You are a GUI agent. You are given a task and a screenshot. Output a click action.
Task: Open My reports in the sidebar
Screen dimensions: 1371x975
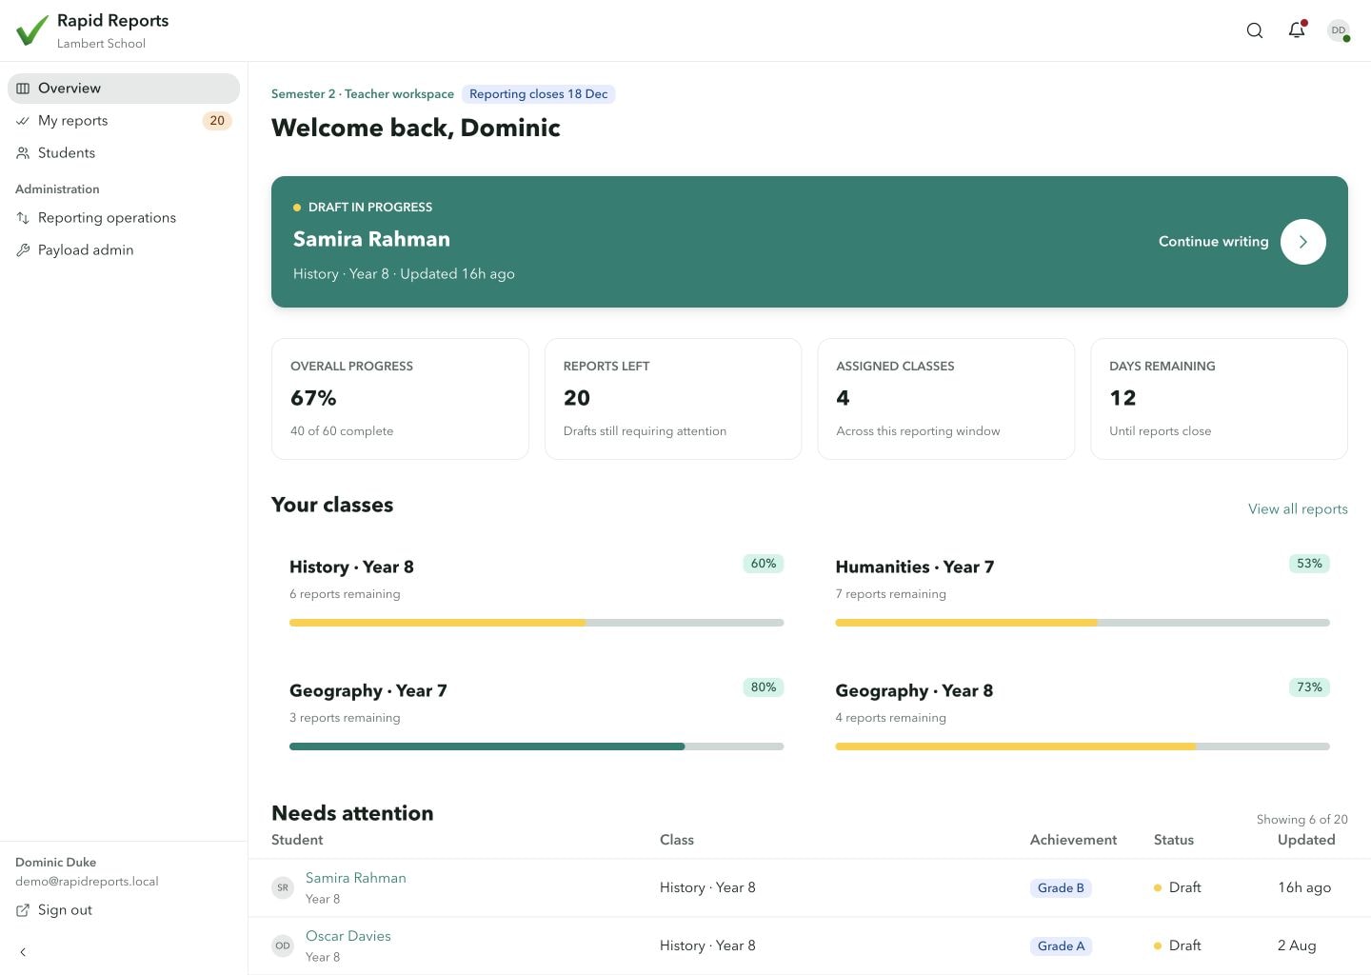124,121
